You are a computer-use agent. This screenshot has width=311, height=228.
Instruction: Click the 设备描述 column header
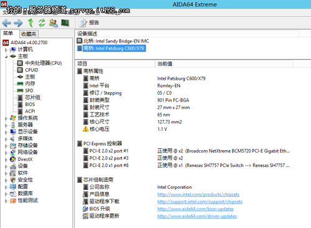coord(188,34)
